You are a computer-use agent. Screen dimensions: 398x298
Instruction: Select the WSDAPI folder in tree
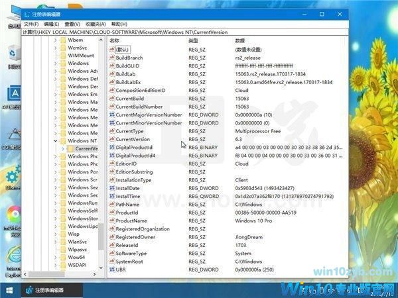click(x=77, y=263)
